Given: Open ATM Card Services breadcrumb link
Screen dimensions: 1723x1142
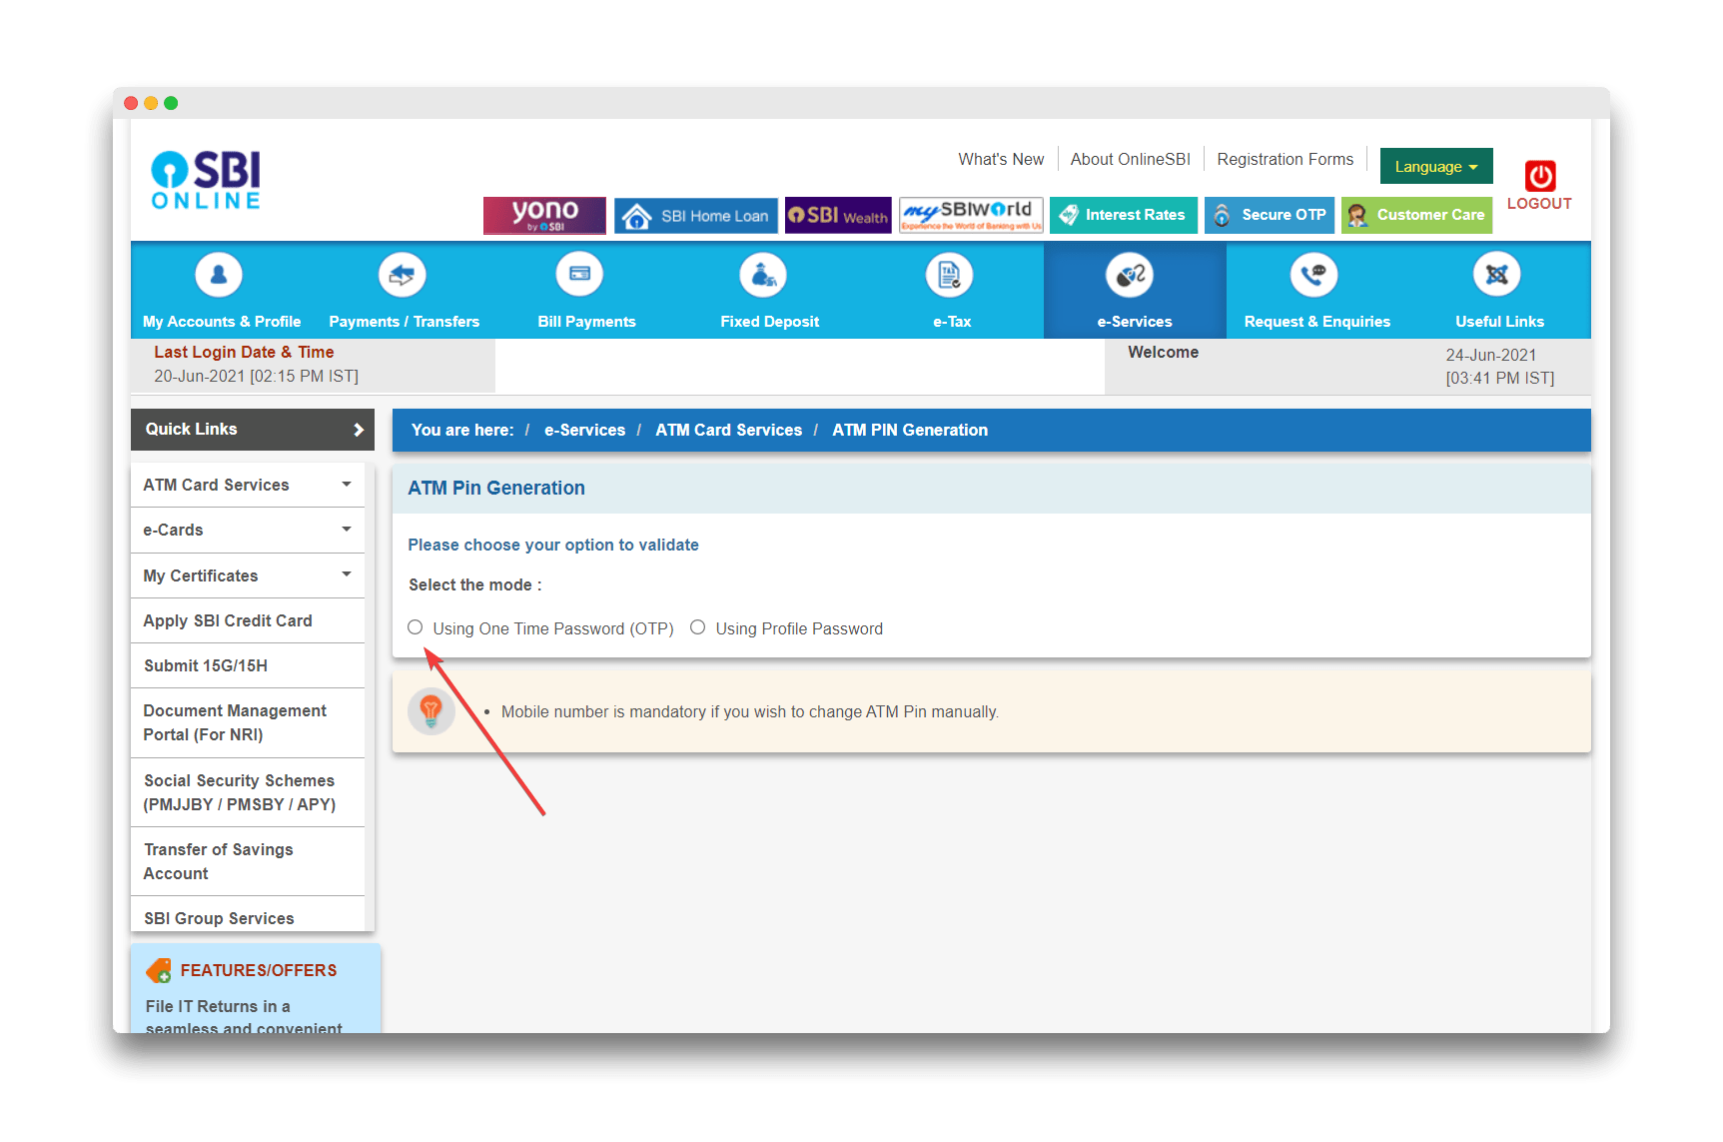Looking at the screenshot, I should pyautogui.click(x=728, y=430).
